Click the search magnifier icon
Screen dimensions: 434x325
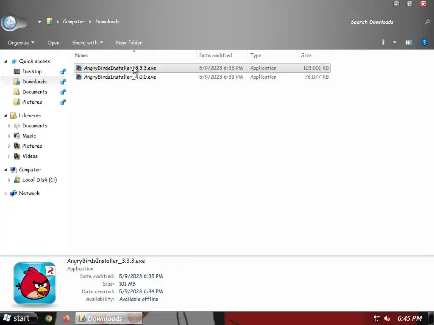427,22
